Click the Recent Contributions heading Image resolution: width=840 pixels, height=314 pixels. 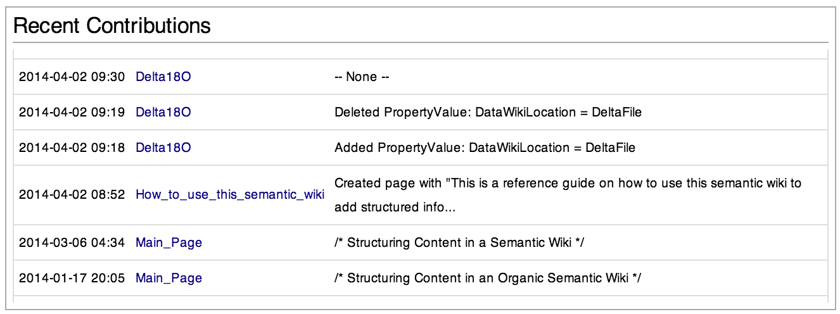tap(111, 26)
